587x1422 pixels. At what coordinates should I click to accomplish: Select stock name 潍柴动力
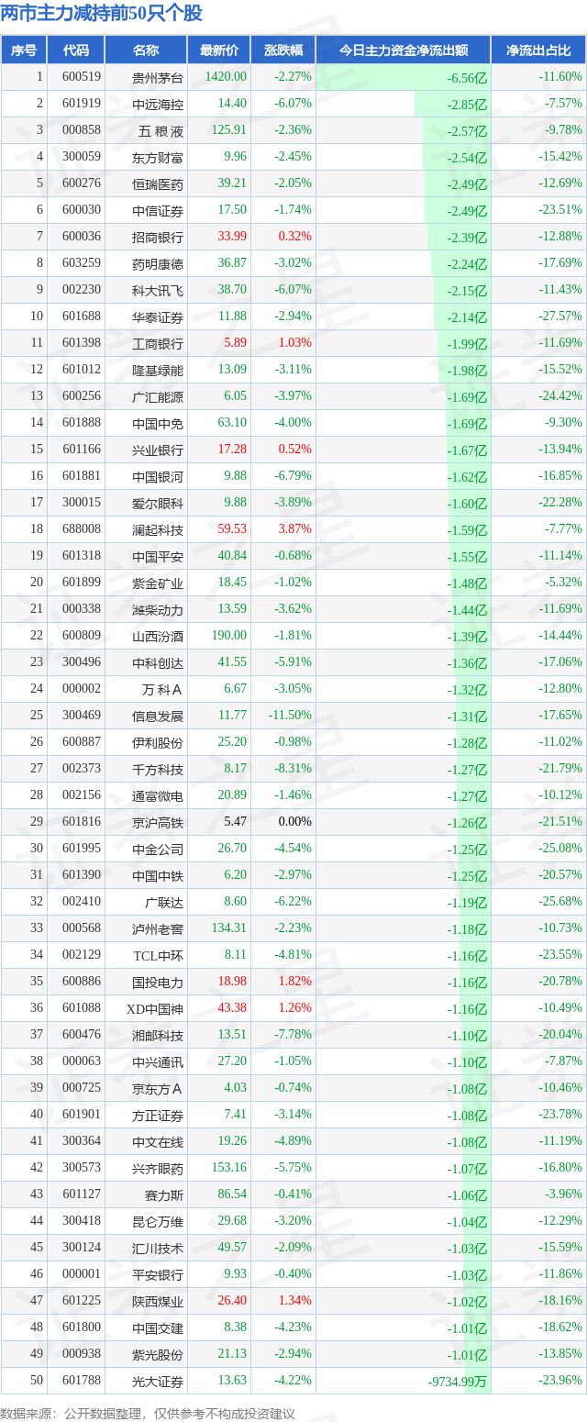158,609
